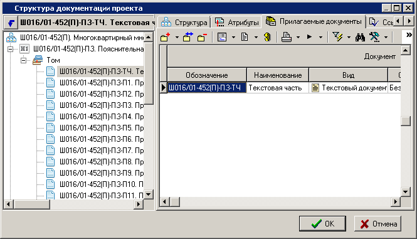Select the Ш016/01-452(П)-ПЗ-П10 tree item
Screen dimensions: 417x239
[101, 184]
